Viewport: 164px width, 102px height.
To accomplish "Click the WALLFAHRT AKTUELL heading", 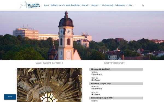I will [49, 63].
